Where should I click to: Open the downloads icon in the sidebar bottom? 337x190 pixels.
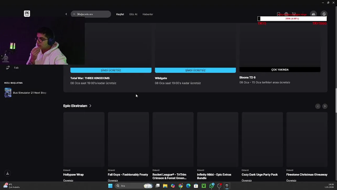[8, 173]
